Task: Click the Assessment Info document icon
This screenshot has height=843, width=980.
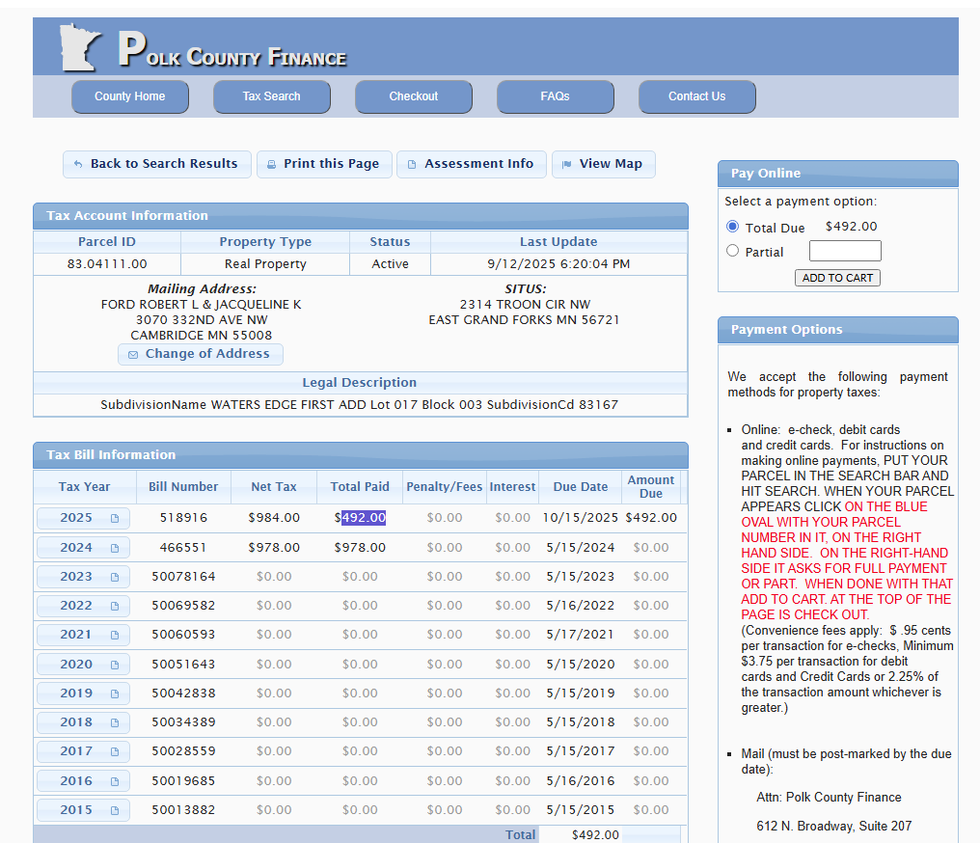Action: (412, 164)
